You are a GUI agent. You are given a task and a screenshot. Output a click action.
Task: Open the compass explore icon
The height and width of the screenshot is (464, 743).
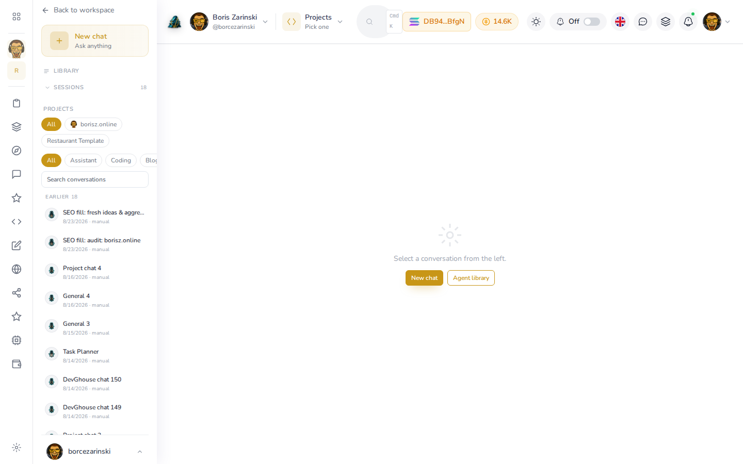pyautogui.click(x=17, y=151)
